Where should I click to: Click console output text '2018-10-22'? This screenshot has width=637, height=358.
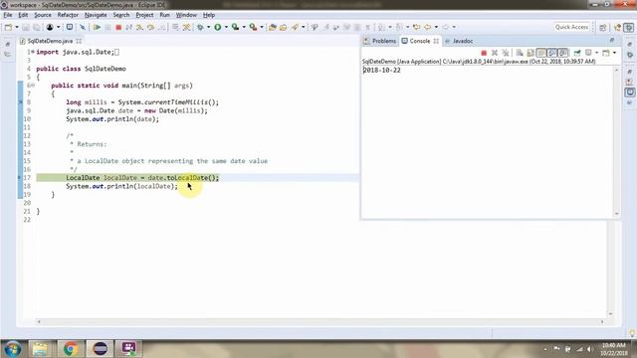coord(381,70)
